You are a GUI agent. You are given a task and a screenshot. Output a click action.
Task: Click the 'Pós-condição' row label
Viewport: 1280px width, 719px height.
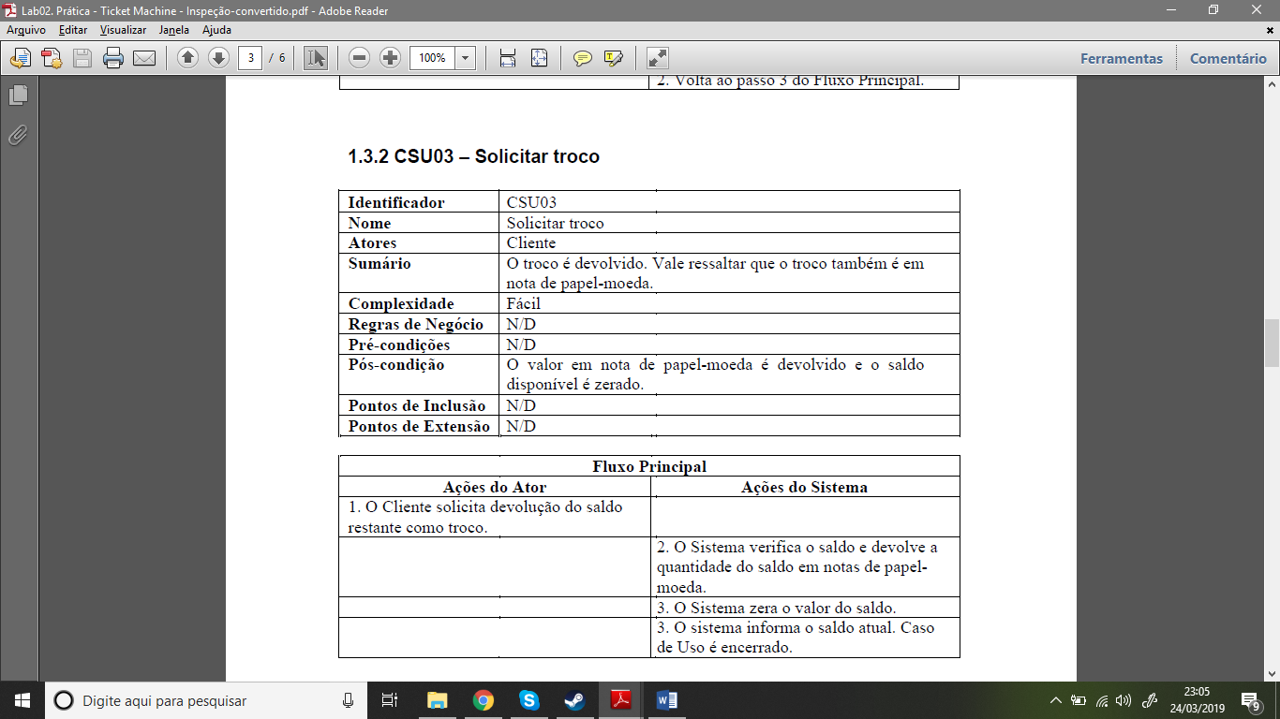tap(396, 365)
